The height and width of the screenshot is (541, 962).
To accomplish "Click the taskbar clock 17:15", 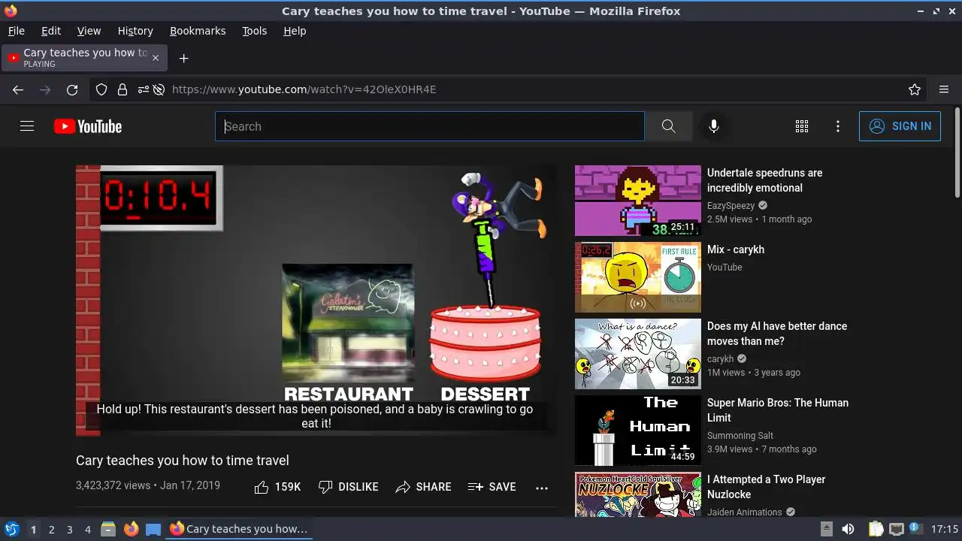I will pyautogui.click(x=944, y=529).
